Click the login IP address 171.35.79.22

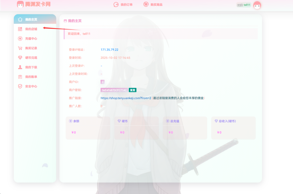(109, 50)
